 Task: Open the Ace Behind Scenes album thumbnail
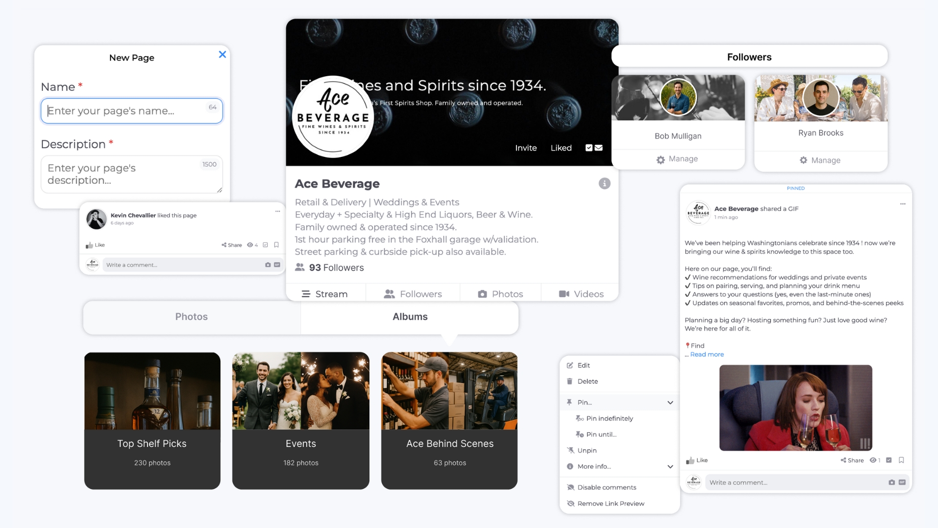coord(449,391)
